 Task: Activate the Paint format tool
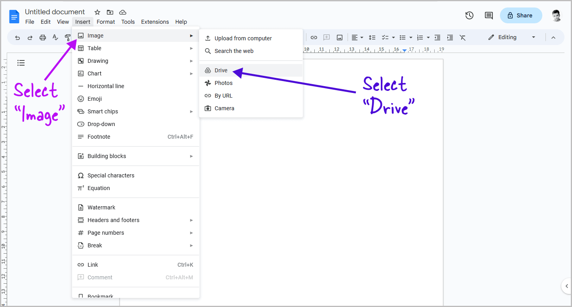[68, 37]
